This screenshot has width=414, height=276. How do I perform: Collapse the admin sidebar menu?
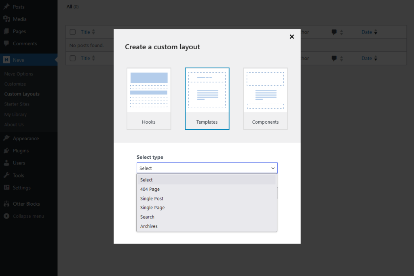coord(29,216)
